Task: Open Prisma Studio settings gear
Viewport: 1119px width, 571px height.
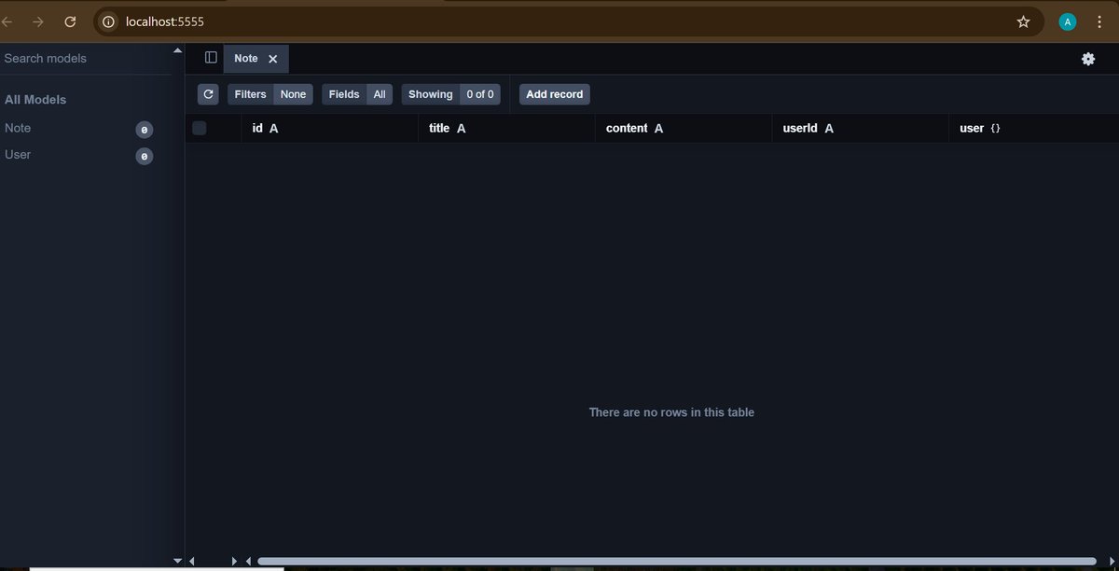Action: pos(1088,59)
